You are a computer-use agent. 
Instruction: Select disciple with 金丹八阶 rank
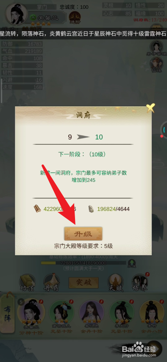tap(152, 317)
